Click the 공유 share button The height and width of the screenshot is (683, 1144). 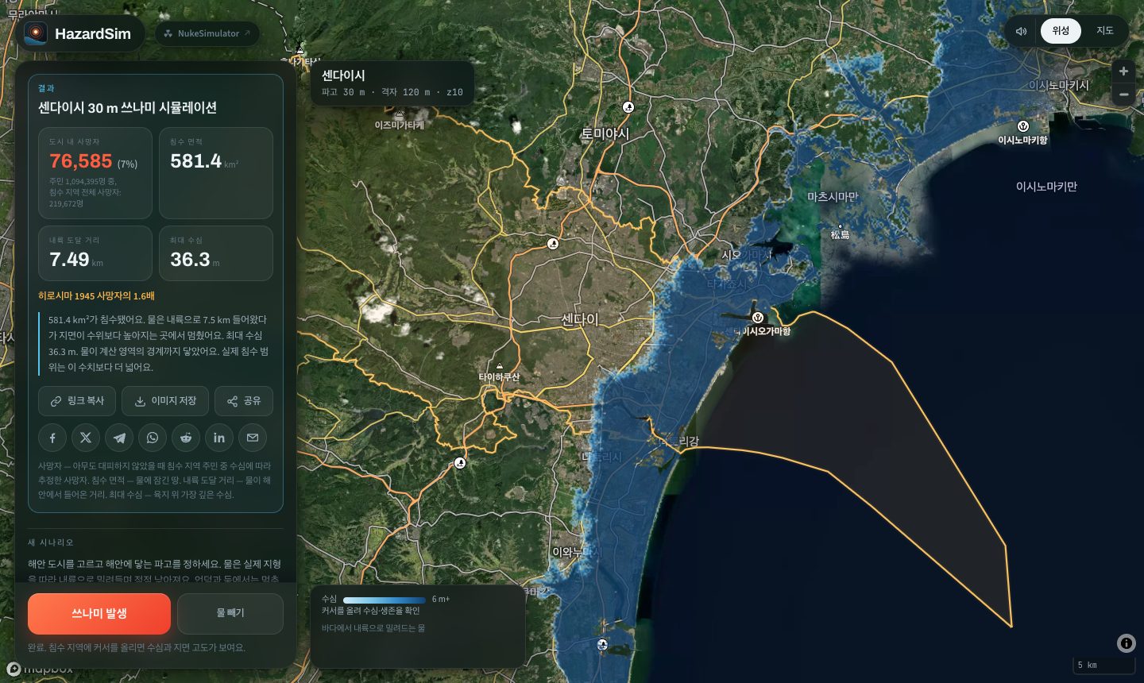[244, 401]
